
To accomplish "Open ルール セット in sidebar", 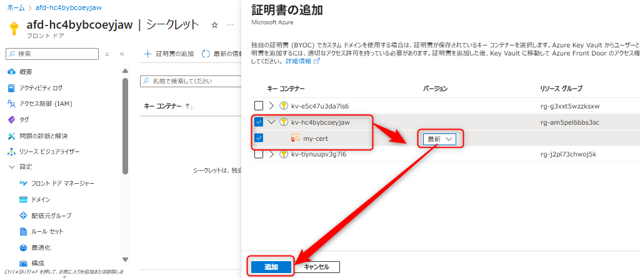I will coord(47,231).
